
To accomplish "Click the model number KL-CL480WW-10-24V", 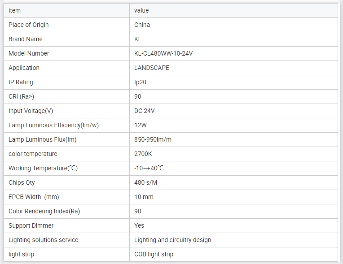I will (x=163, y=53).
